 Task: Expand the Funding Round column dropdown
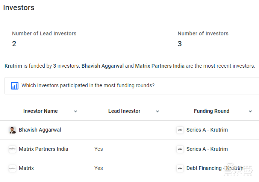point(251,111)
